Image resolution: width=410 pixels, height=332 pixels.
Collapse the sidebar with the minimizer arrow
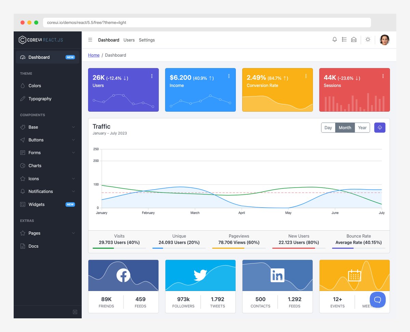tap(74, 312)
